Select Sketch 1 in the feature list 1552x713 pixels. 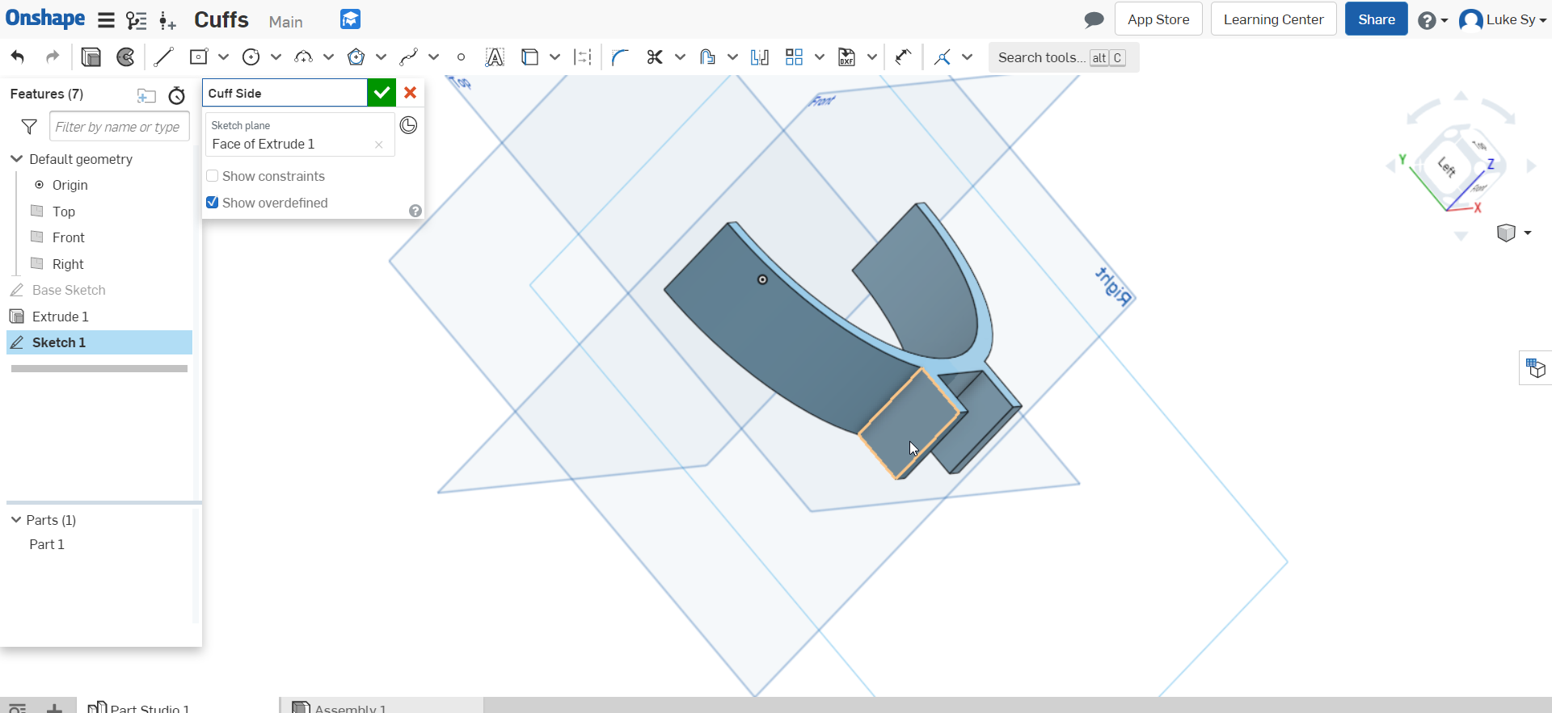click(x=99, y=342)
